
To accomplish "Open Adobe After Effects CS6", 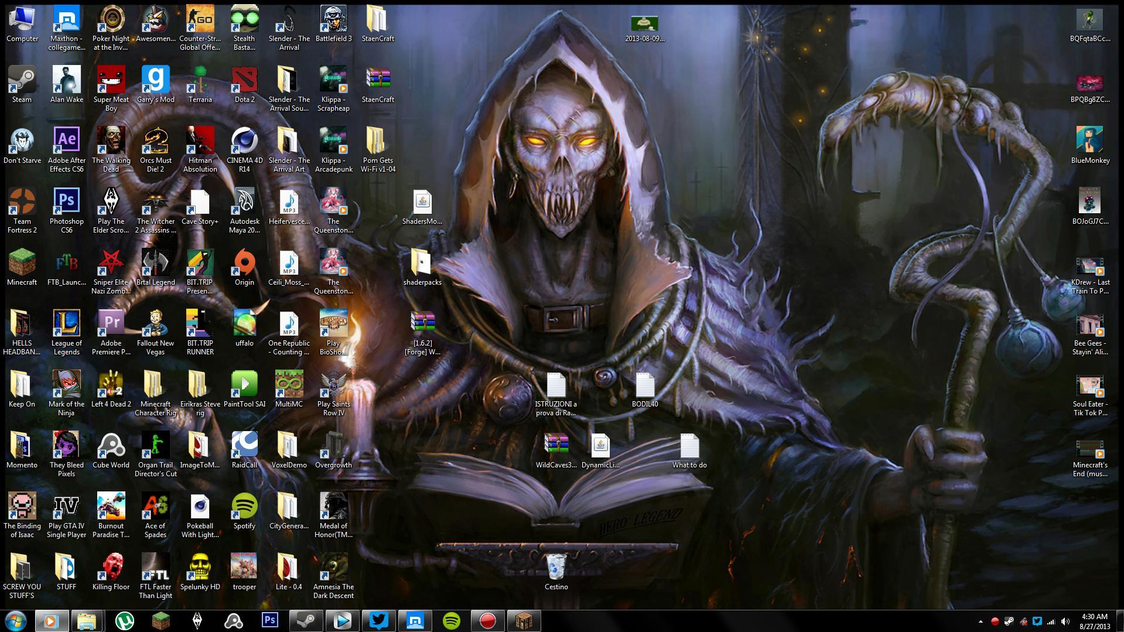I will (x=66, y=150).
